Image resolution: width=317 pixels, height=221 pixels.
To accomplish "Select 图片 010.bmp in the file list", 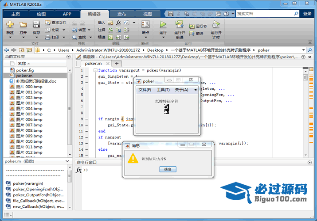I will (x=29, y=141).
